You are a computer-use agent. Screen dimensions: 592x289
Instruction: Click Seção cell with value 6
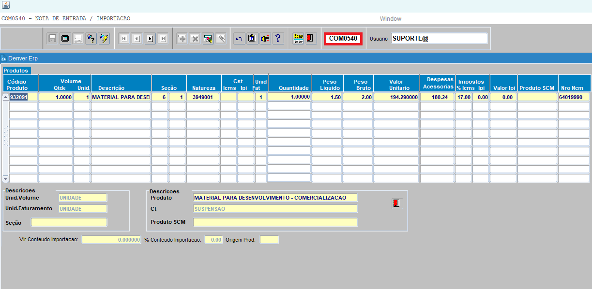[160, 97]
